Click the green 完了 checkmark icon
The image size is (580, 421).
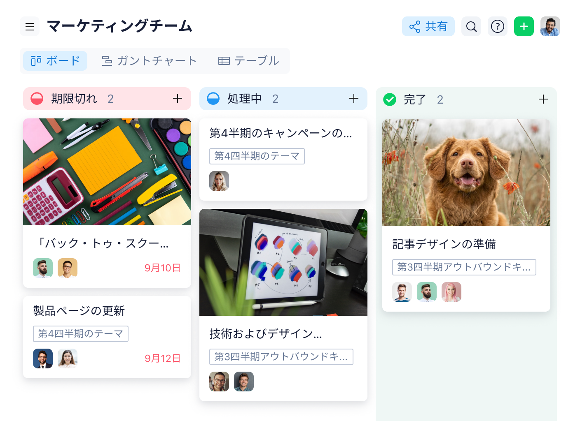390,99
